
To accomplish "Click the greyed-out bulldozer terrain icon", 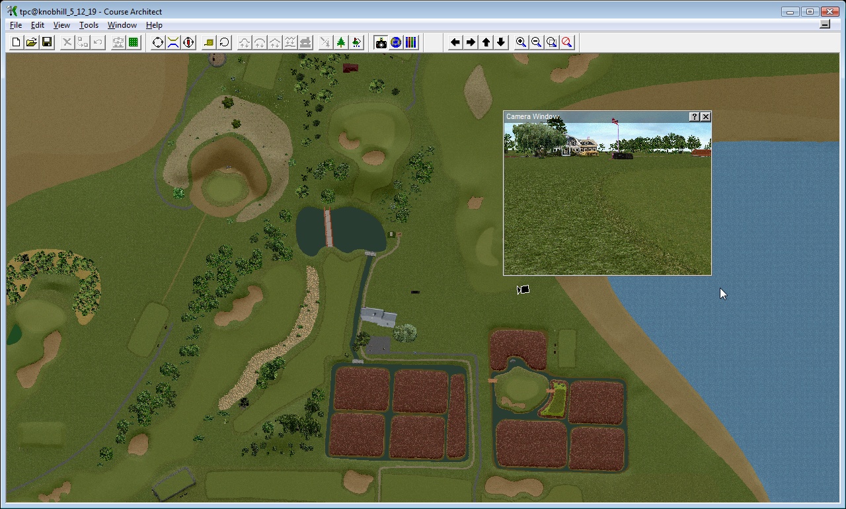I will (305, 42).
